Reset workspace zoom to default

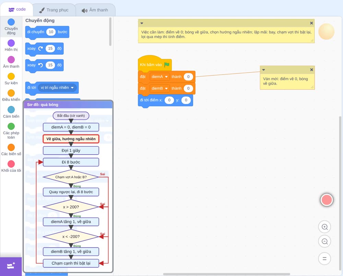pos(324,259)
